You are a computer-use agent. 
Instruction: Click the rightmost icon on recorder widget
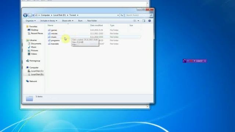pyautogui.click(x=205, y=61)
